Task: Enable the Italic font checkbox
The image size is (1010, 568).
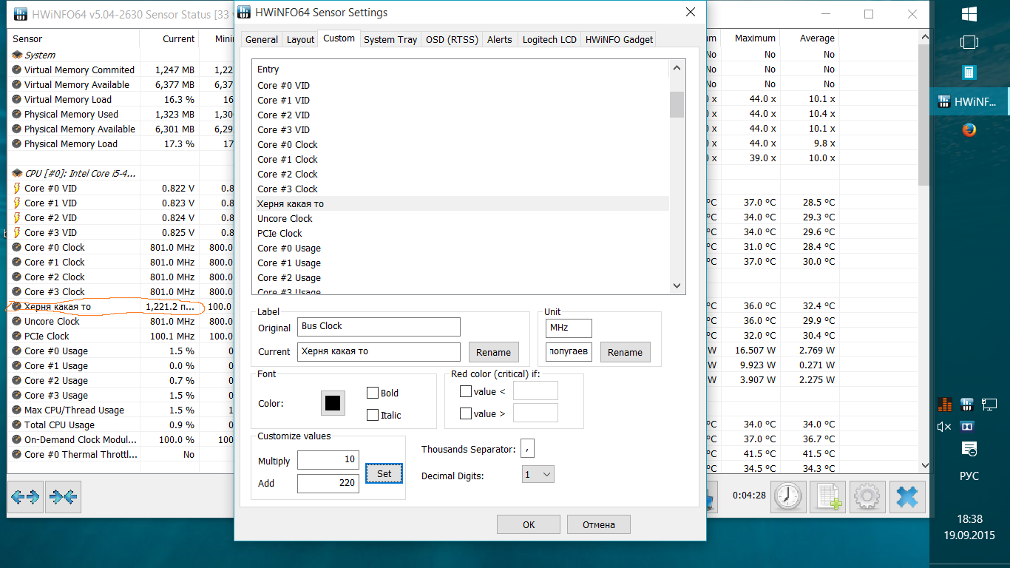Action: pos(373,415)
